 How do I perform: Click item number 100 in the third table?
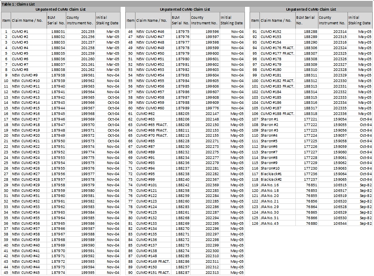(255, 81)
